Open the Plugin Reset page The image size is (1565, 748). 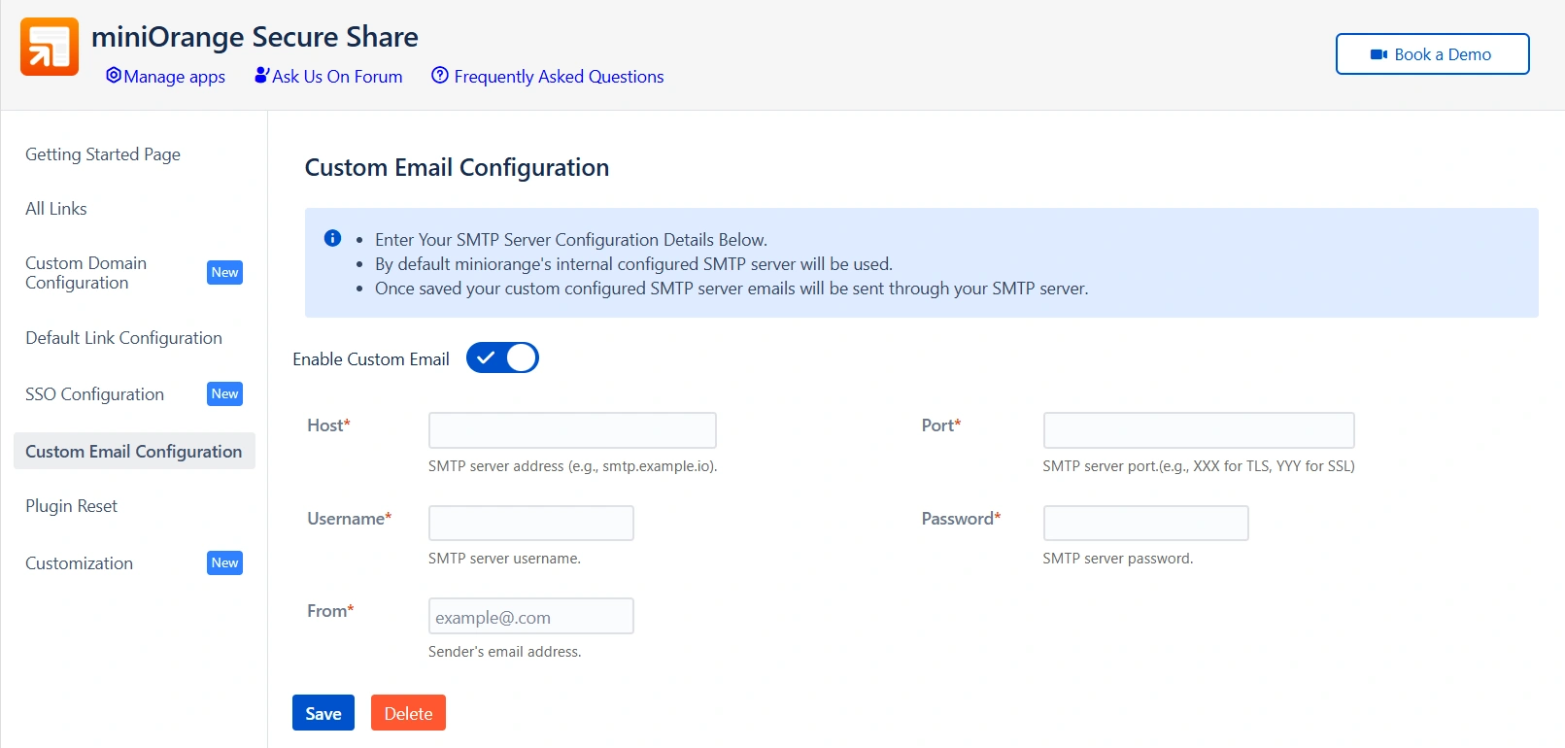[71, 505]
